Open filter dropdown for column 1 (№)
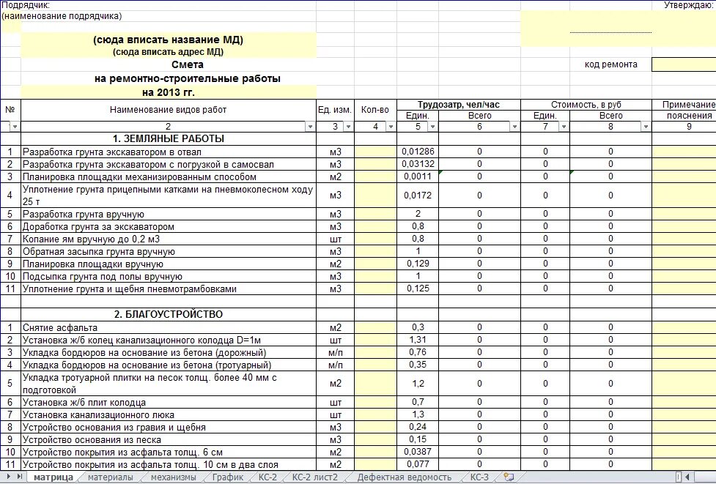Image resolution: width=716 pixels, height=484 pixels. coord(15,127)
